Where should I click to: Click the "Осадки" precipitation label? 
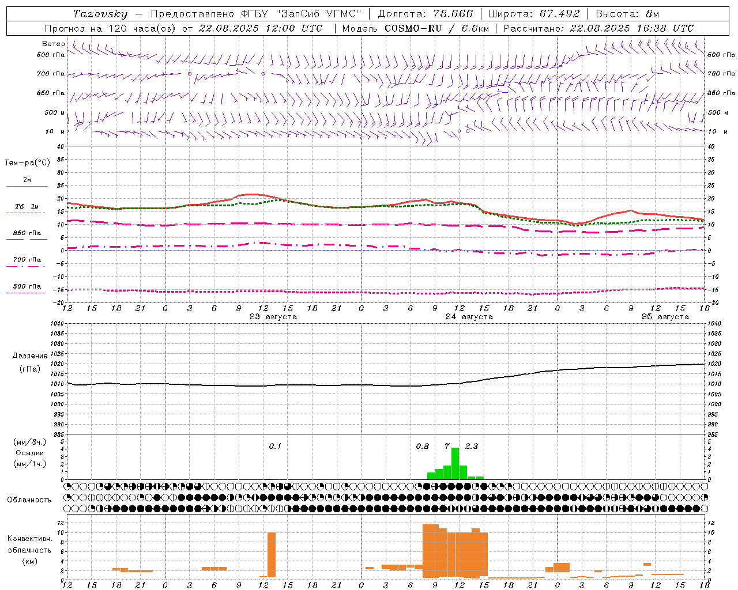[x=30, y=453]
